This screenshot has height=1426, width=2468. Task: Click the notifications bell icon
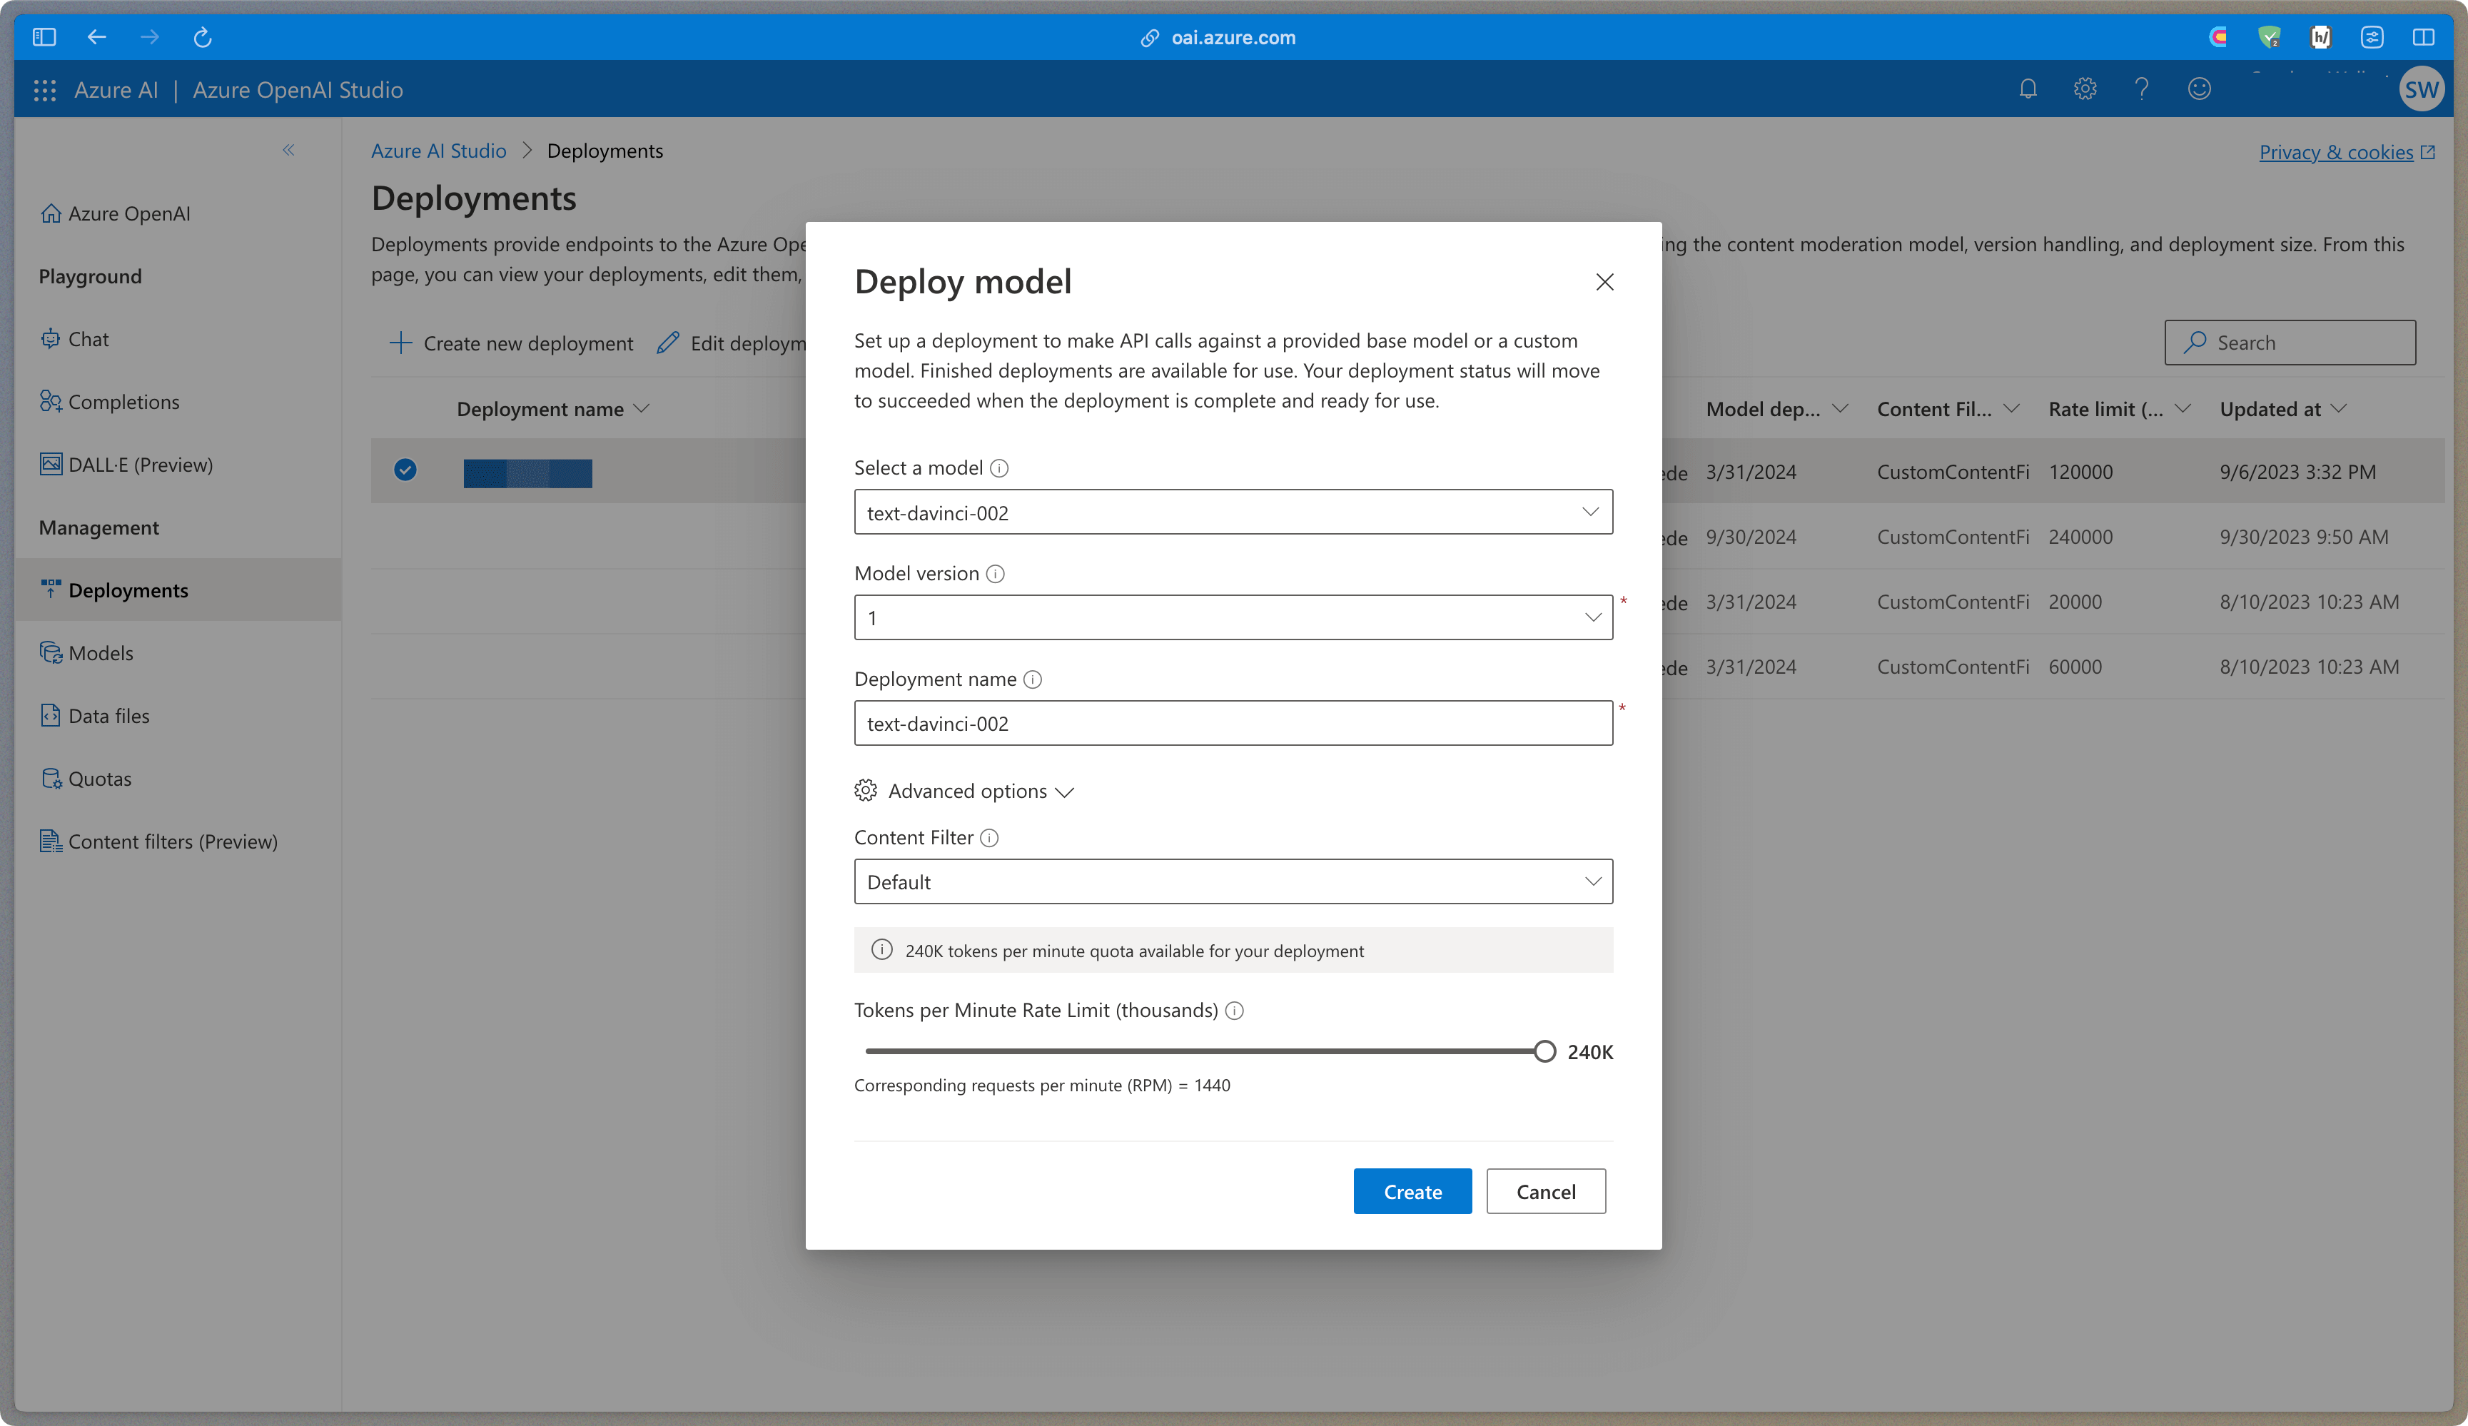pos(2027,89)
